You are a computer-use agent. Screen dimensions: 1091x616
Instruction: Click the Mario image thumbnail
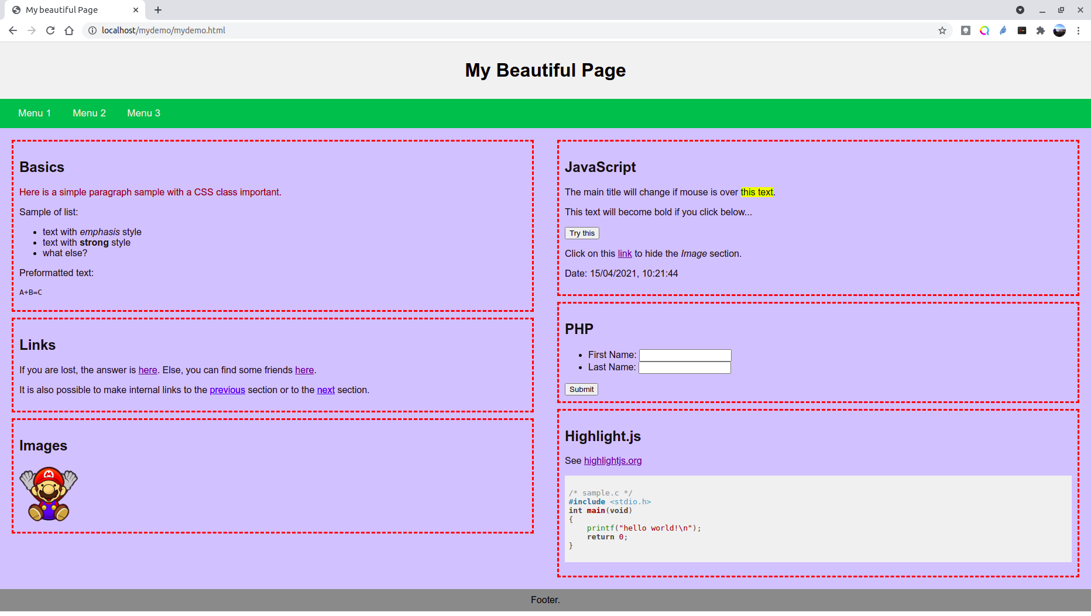tap(49, 494)
